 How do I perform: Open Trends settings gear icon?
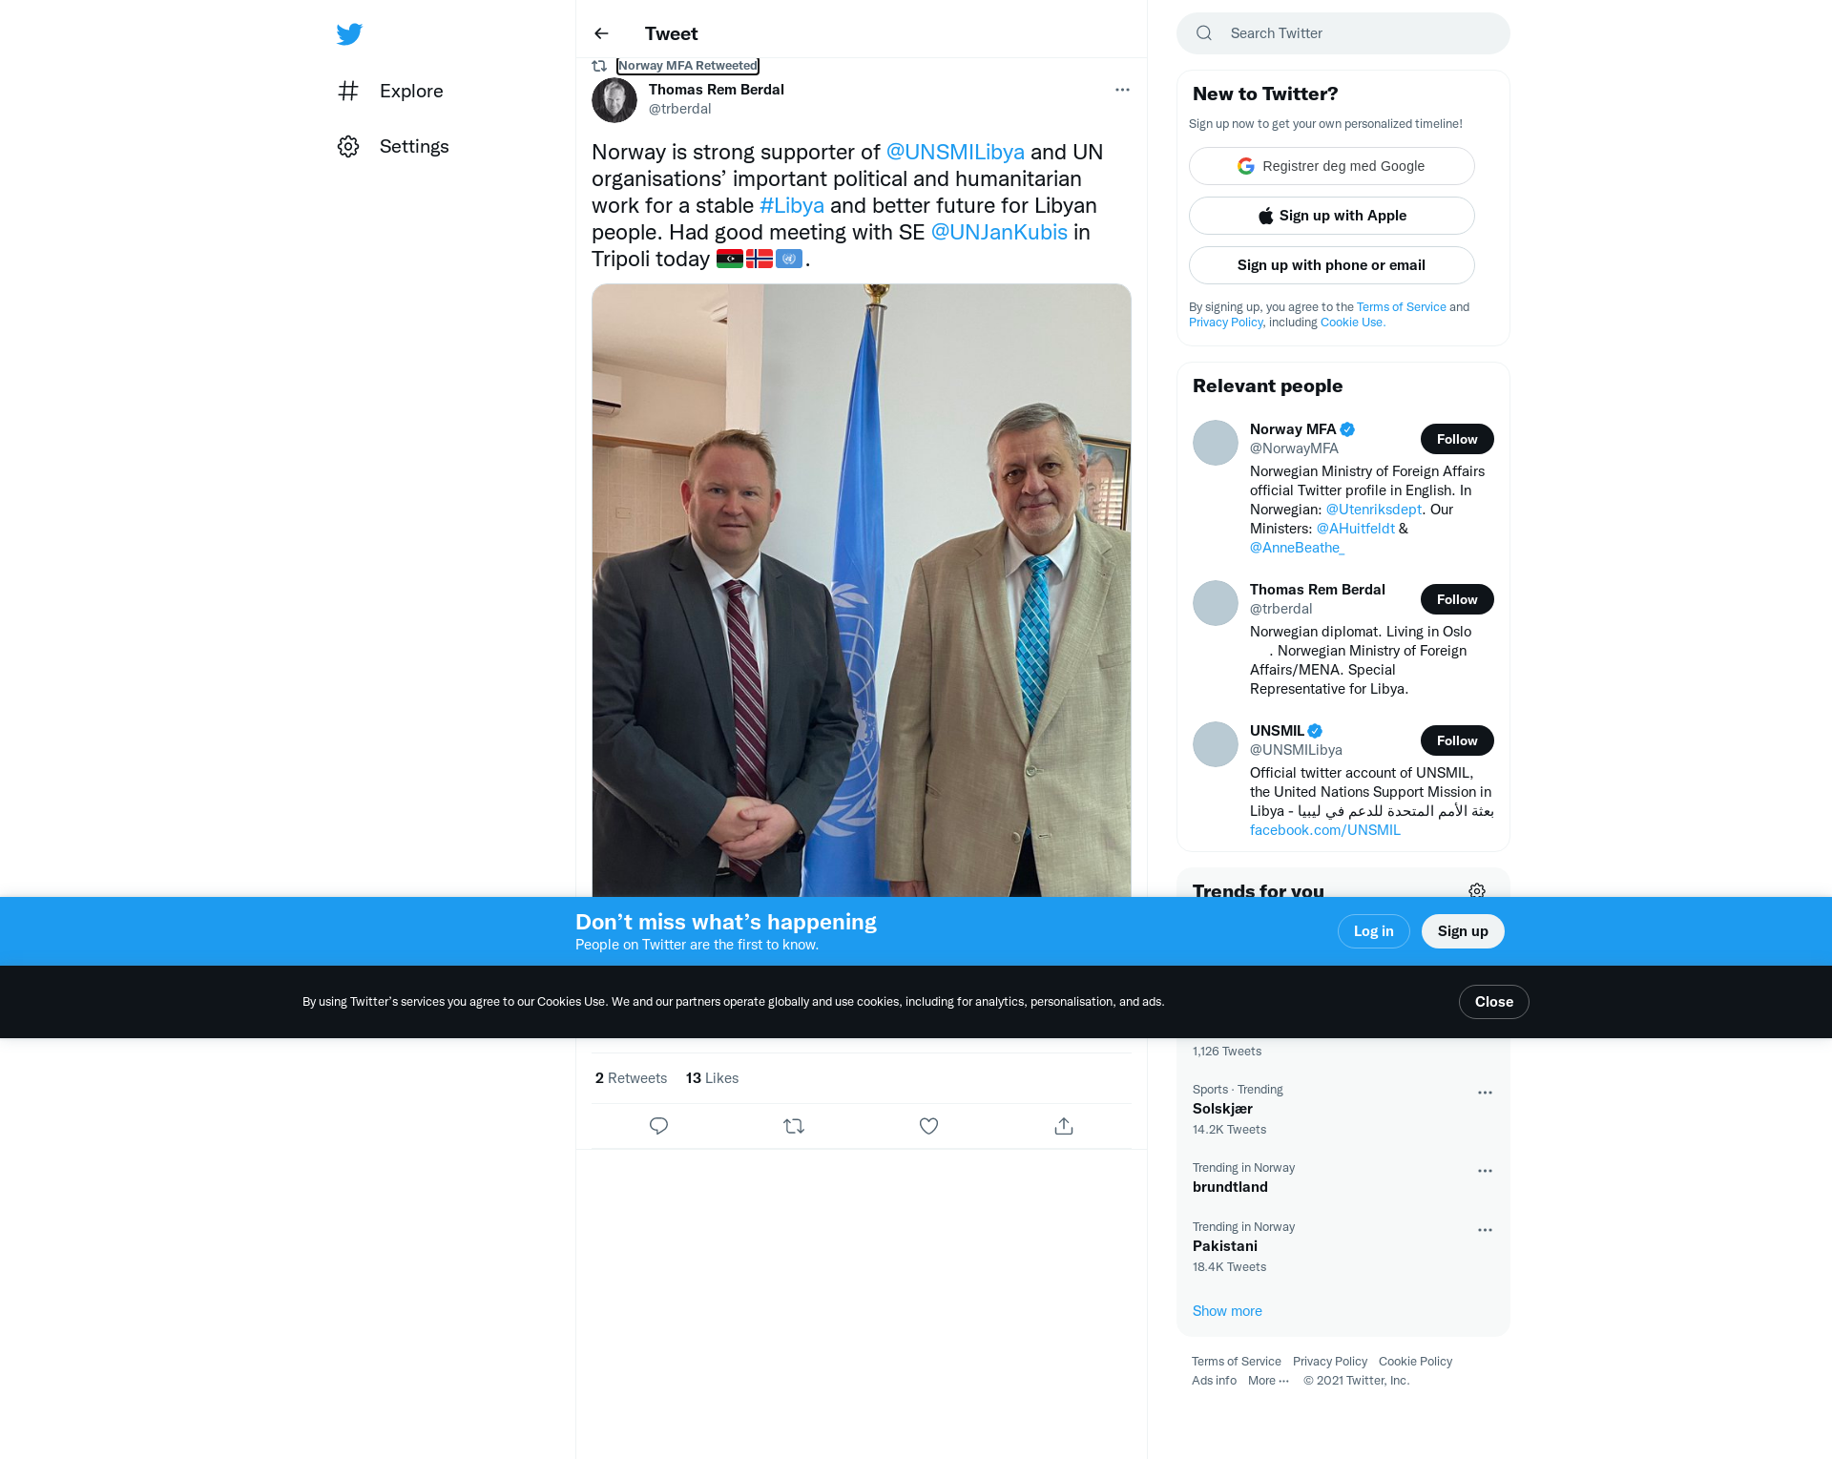point(1477,890)
